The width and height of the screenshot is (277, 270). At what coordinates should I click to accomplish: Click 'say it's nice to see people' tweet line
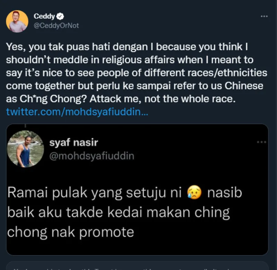136,73
